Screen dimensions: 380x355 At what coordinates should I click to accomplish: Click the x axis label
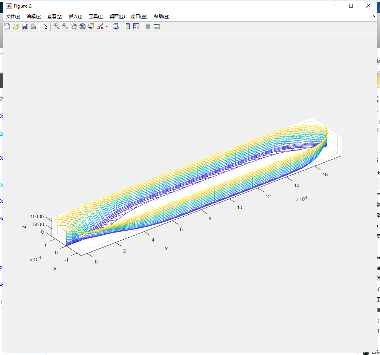click(x=166, y=249)
